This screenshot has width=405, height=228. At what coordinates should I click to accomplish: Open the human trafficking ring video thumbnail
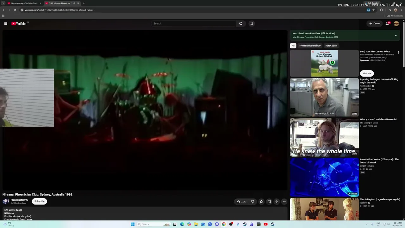[324, 97]
